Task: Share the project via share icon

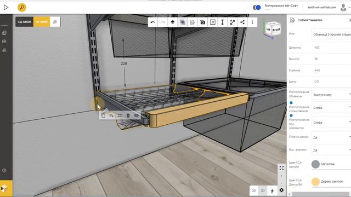Action: point(242,22)
